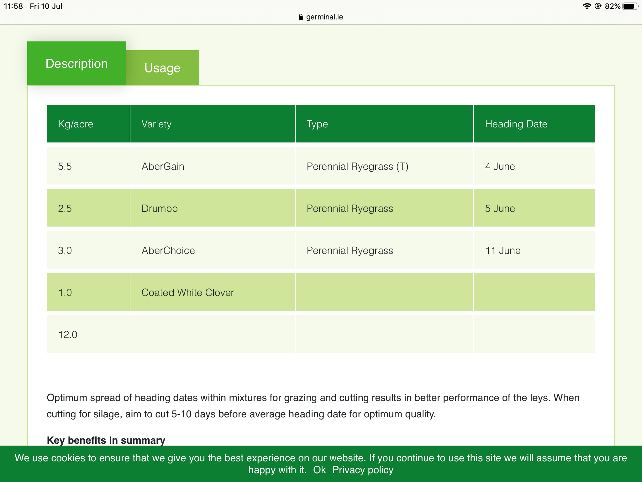Select the Coated White Clover cell

click(x=187, y=292)
